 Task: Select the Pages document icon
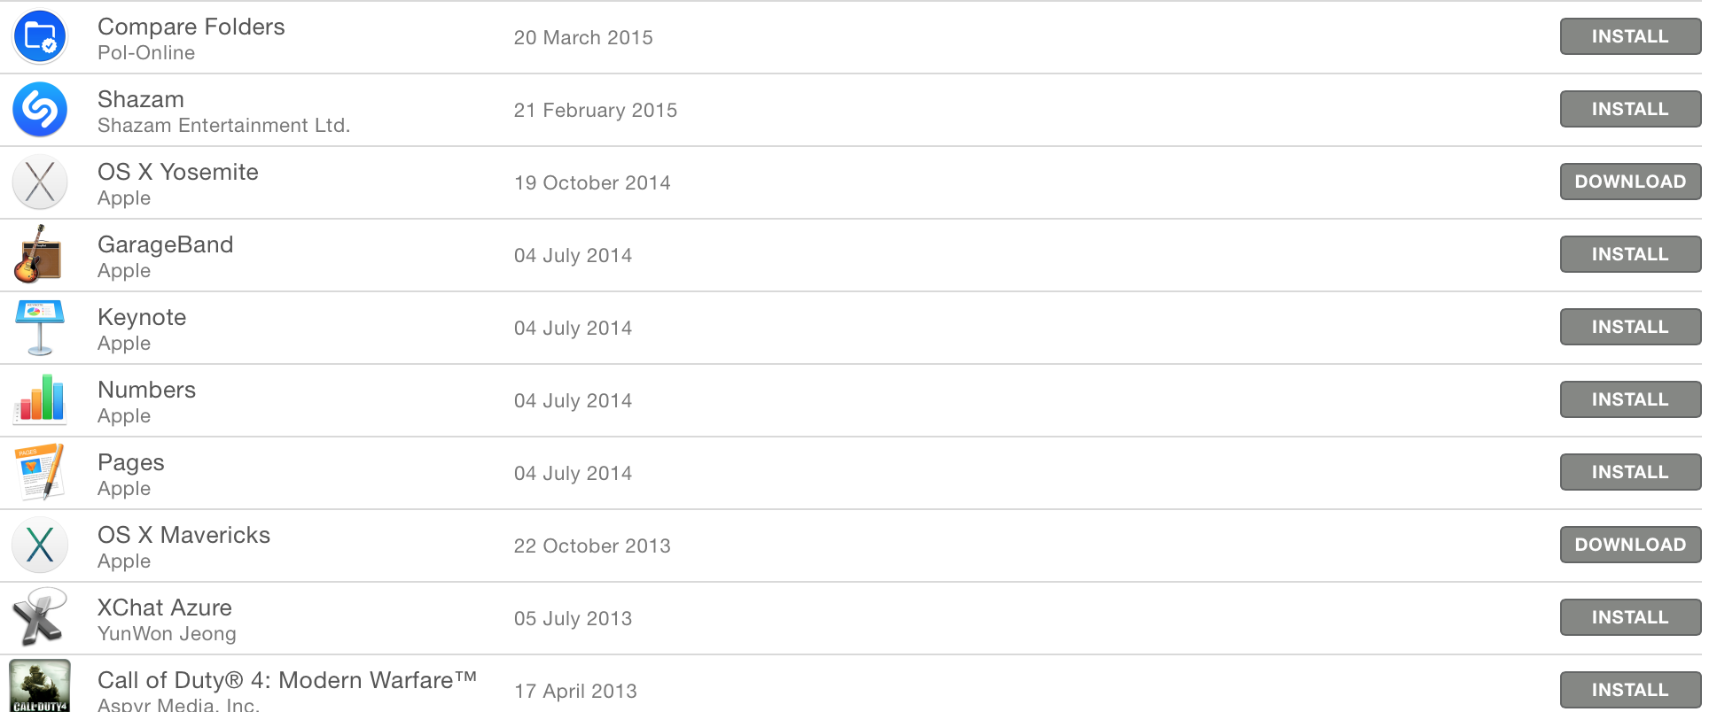point(40,472)
